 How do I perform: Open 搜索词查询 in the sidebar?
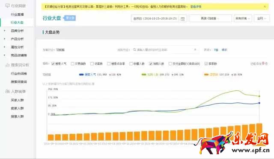19,82
